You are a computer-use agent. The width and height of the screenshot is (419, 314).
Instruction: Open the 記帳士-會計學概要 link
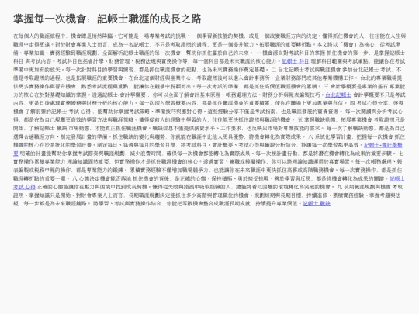[x=383, y=145]
